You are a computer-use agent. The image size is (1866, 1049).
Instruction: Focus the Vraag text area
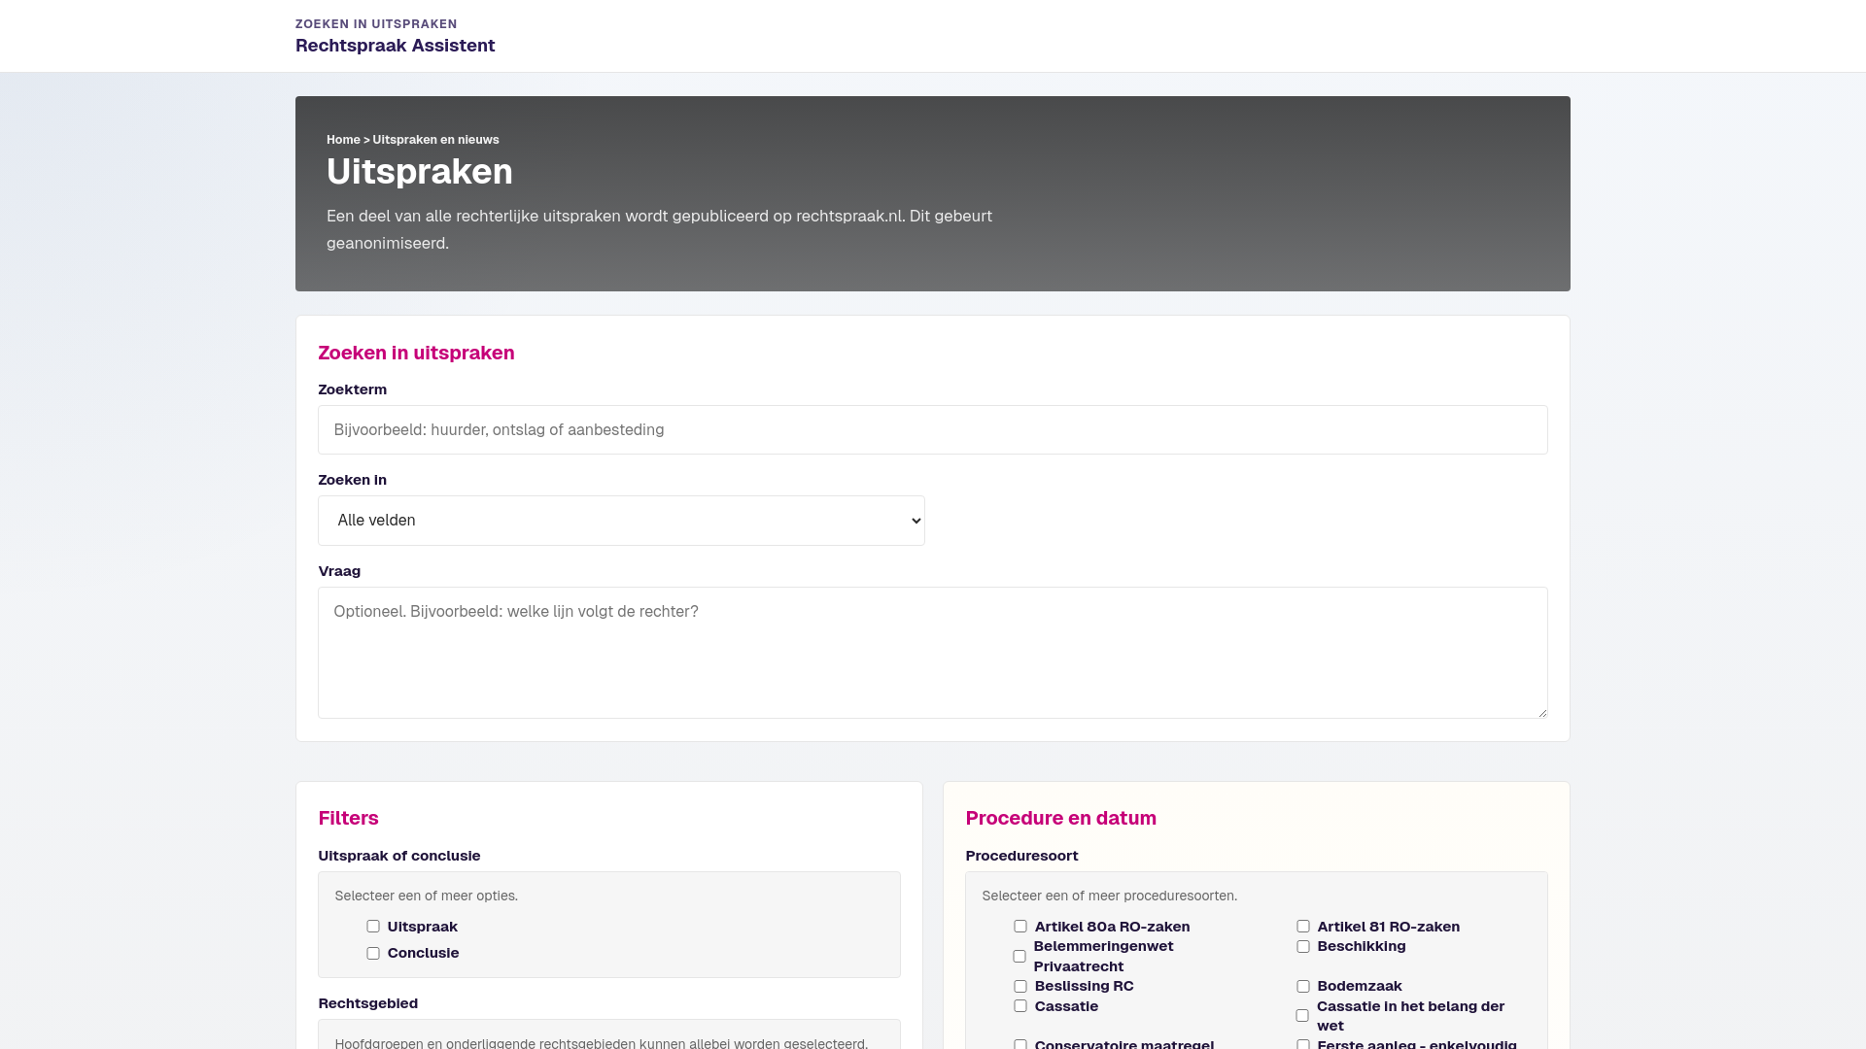coord(932,653)
